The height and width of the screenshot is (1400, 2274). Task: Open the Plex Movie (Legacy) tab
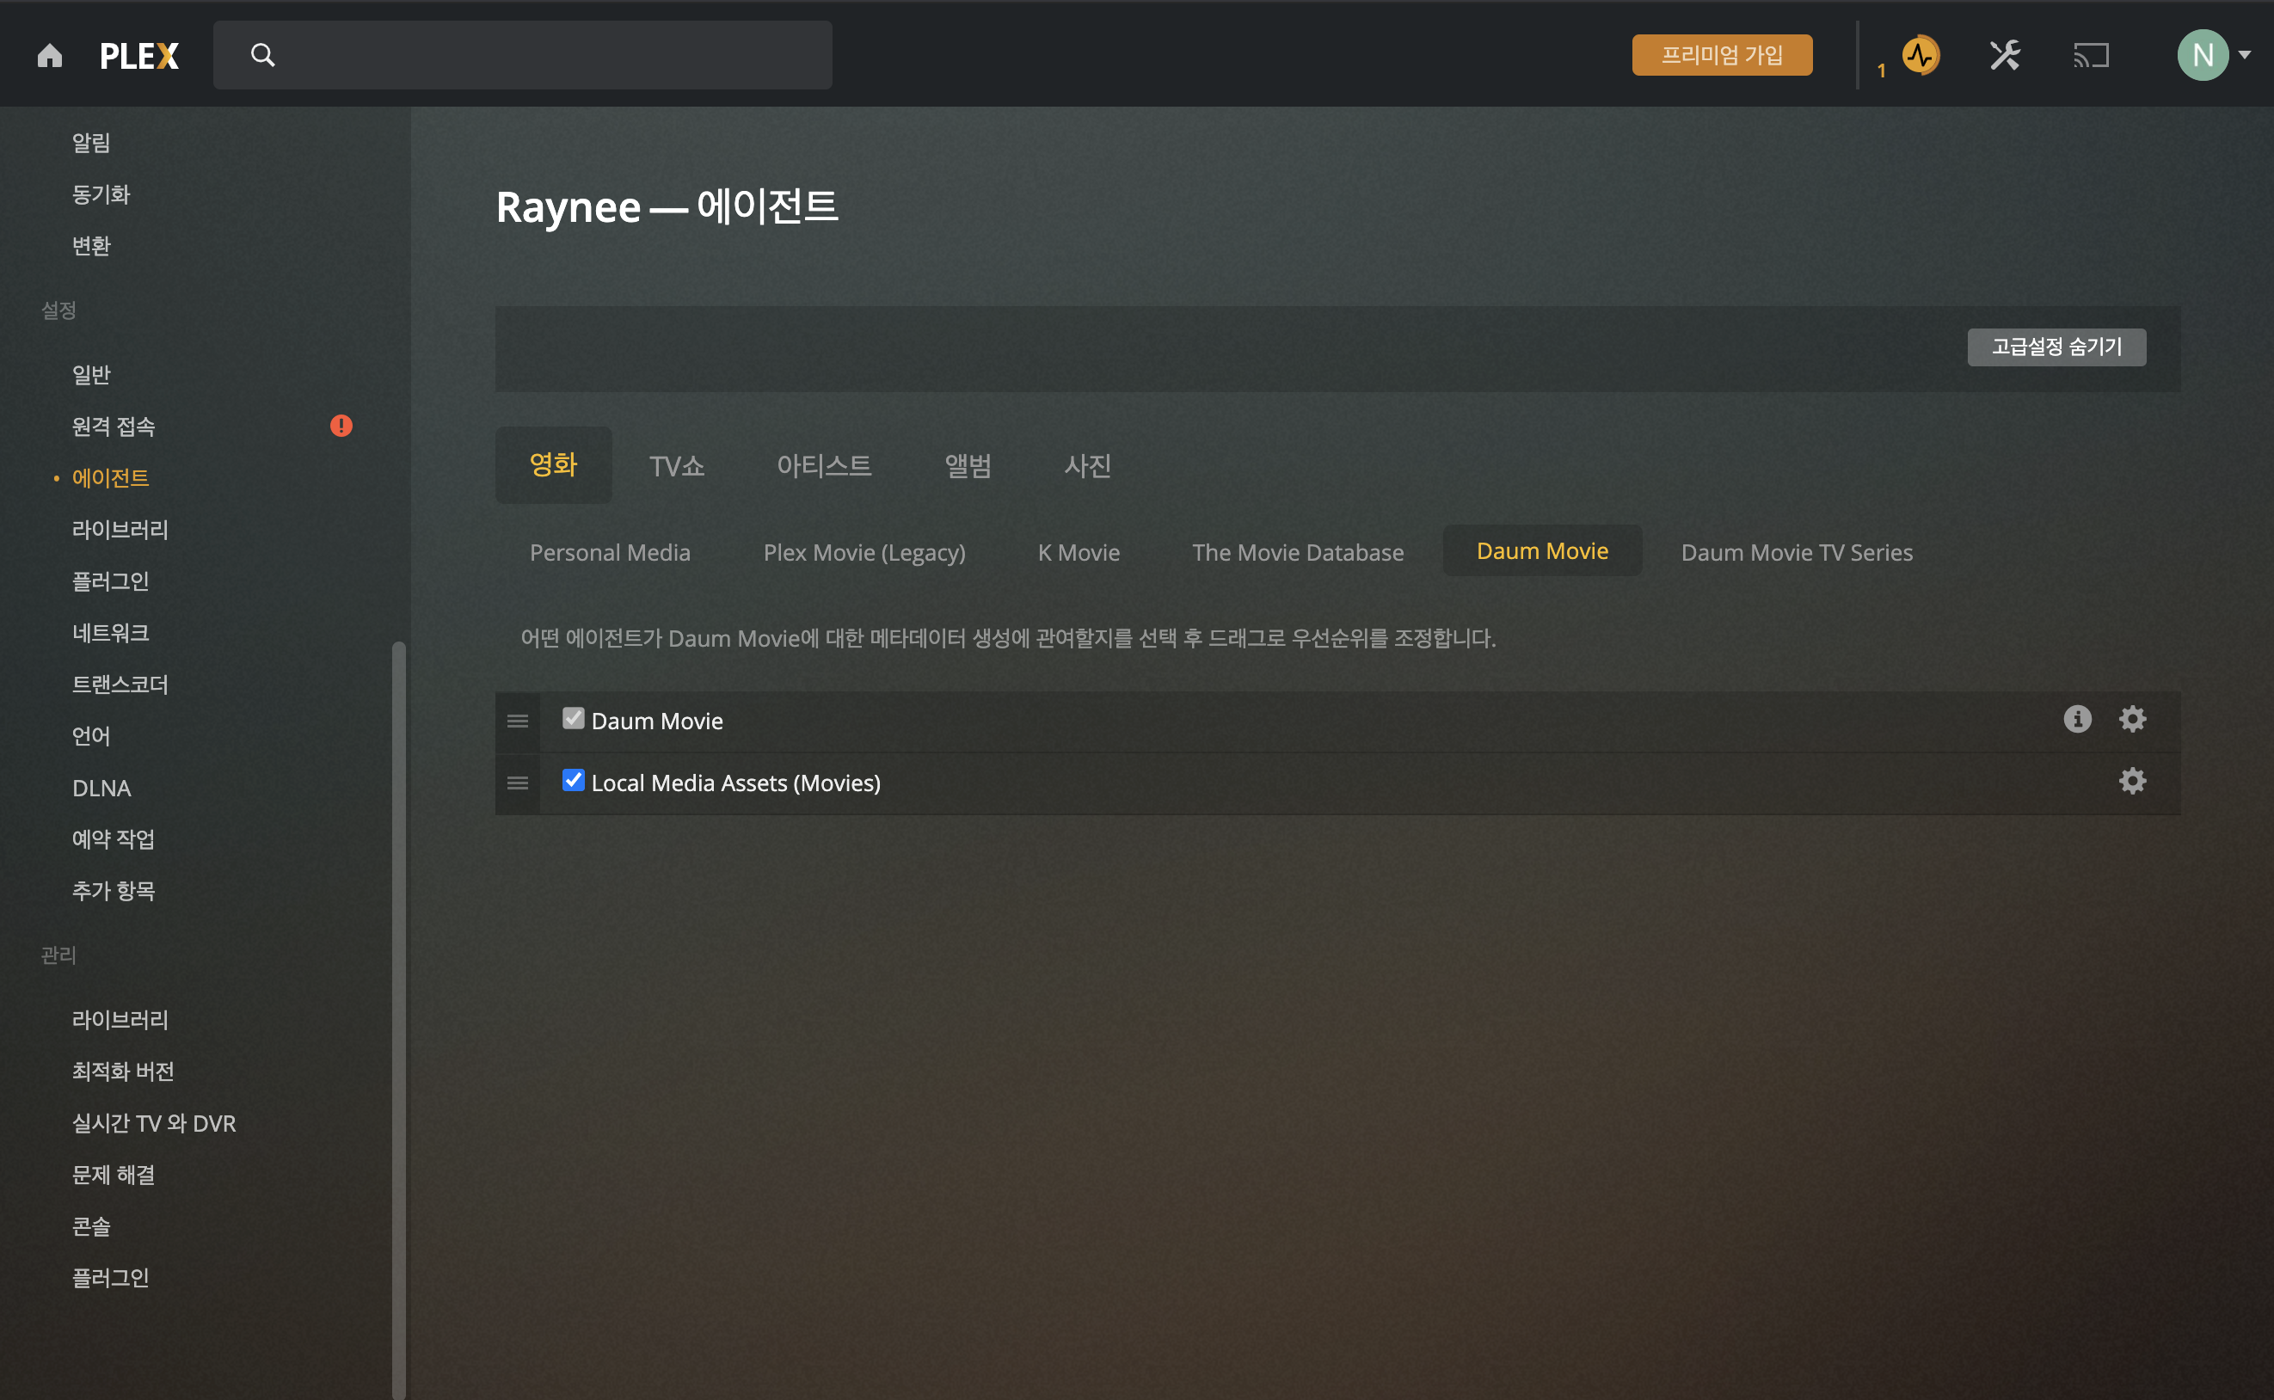coord(864,553)
